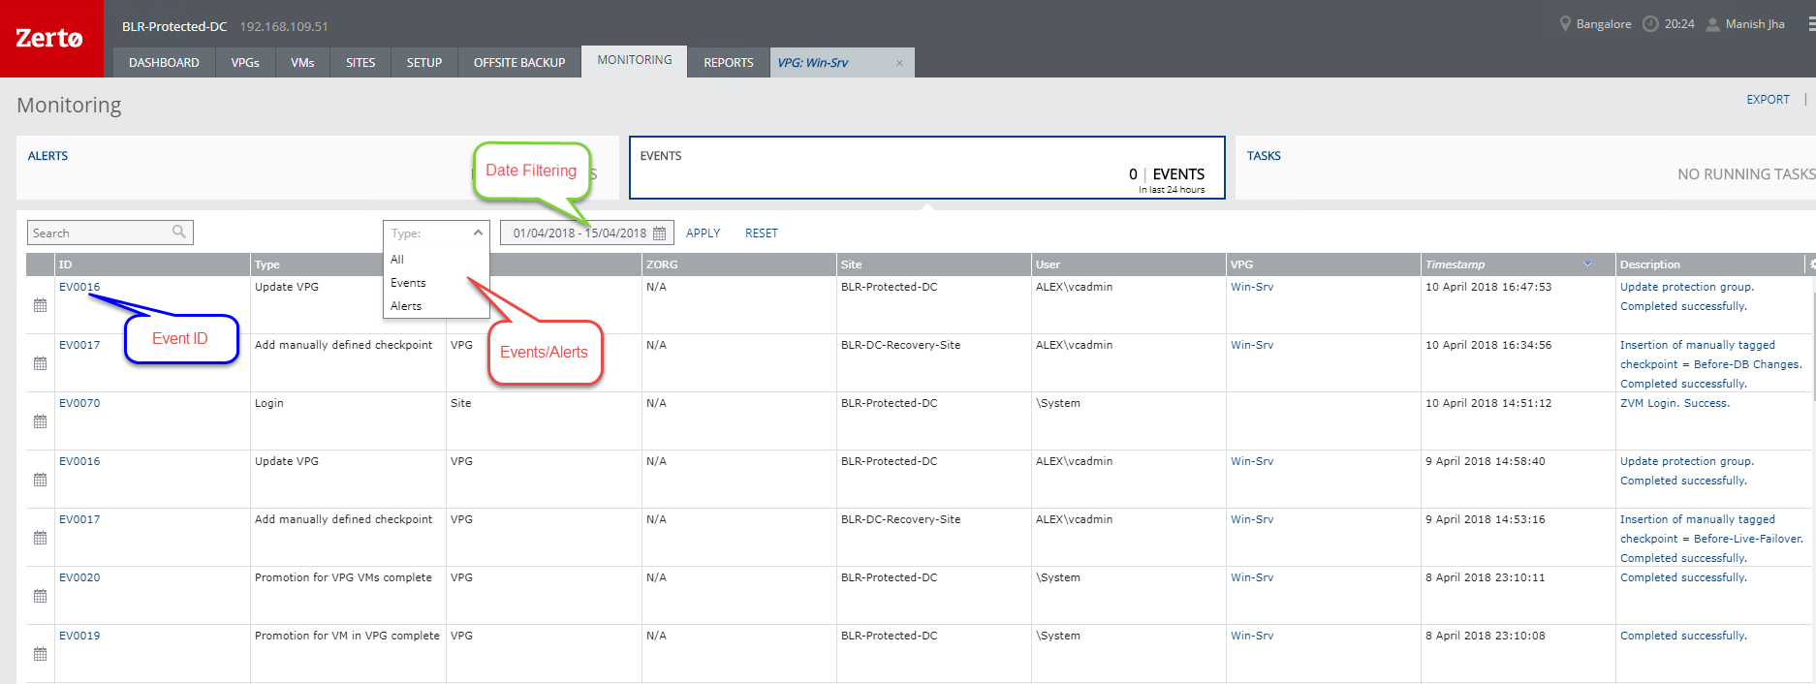Screen dimensions: 1816x684
Task: Click the row icon beside event EV0020
Action: tap(40, 596)
